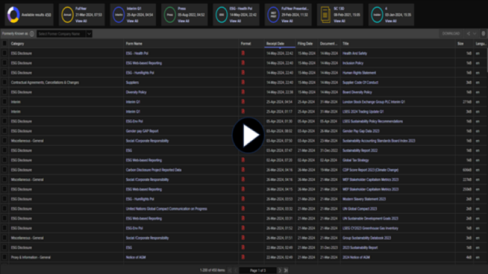Toggle the select-all checkbox in header
488x274 pixels.
5,44
